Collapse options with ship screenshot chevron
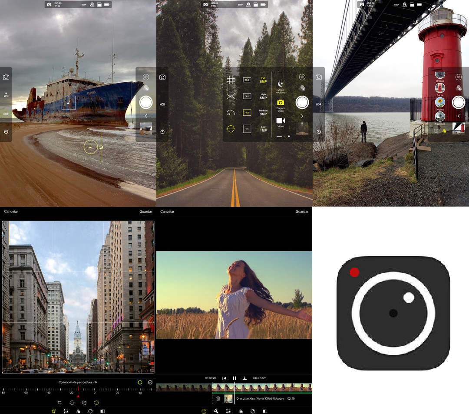The height and width of the screenshot is (414, 469). pyautogui.click(x=146, y=116)
